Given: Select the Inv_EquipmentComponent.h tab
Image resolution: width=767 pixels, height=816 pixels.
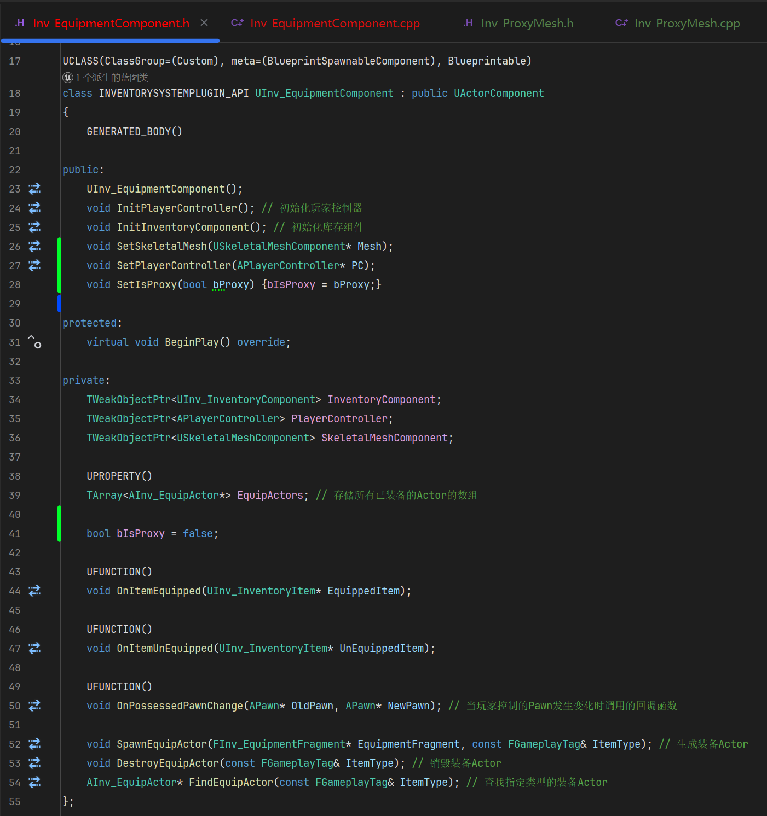Looking at the screenshot, I should point(111,23).
